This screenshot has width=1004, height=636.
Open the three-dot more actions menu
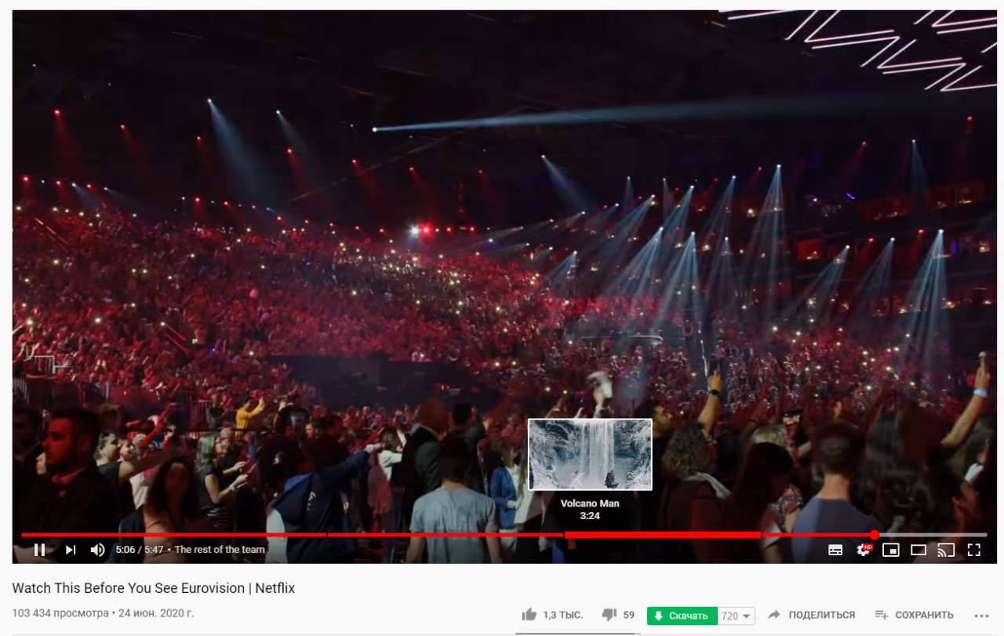coord(980,616)
